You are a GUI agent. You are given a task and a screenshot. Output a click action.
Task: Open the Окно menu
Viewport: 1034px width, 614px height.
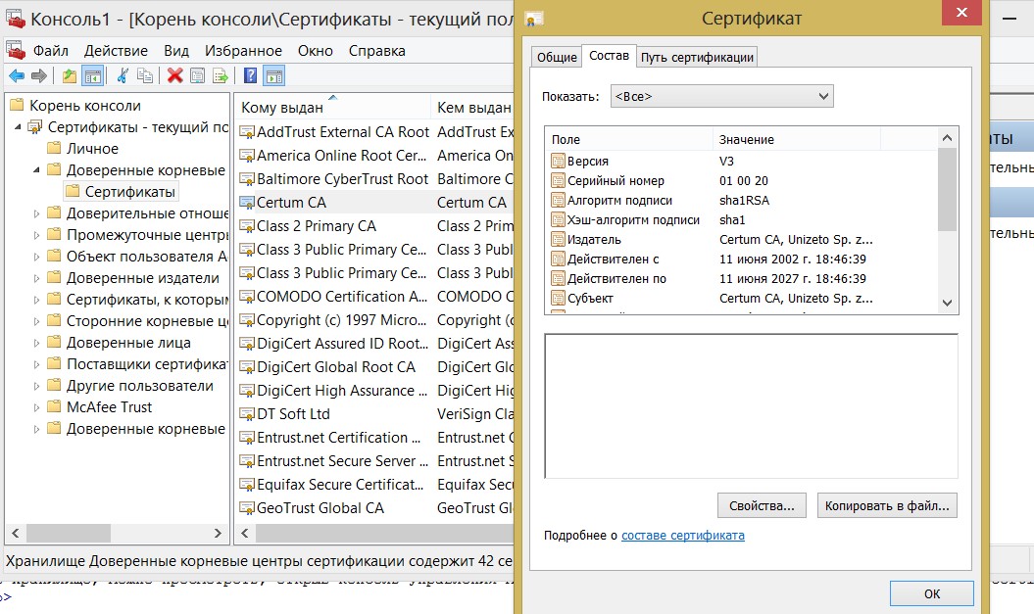click(316, 51)
